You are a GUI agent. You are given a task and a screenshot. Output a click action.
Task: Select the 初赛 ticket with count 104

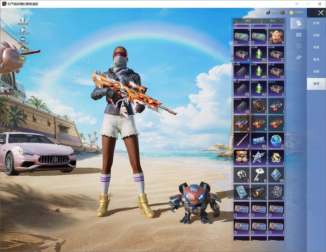pyautogui.click(x=259, y=140)
